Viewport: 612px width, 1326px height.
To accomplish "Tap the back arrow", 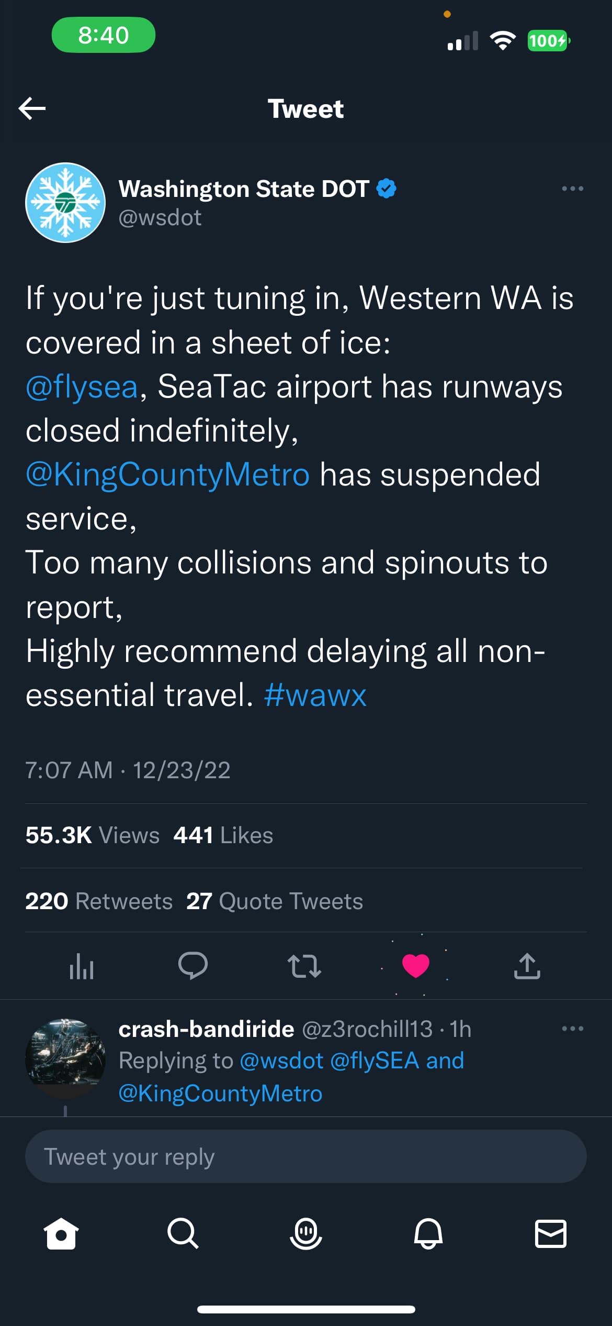I will click(x=32, y=108).
